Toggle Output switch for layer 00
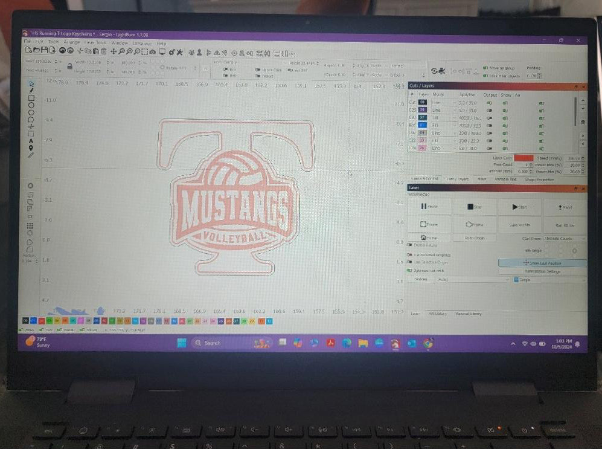602x449 pixels. pos(490,103)
